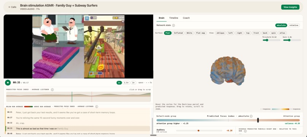The height and width of the screenshot is (137, 307).
Task: Select transcript line 'Ah, crap.'
Action: click(x=78, y=123)
